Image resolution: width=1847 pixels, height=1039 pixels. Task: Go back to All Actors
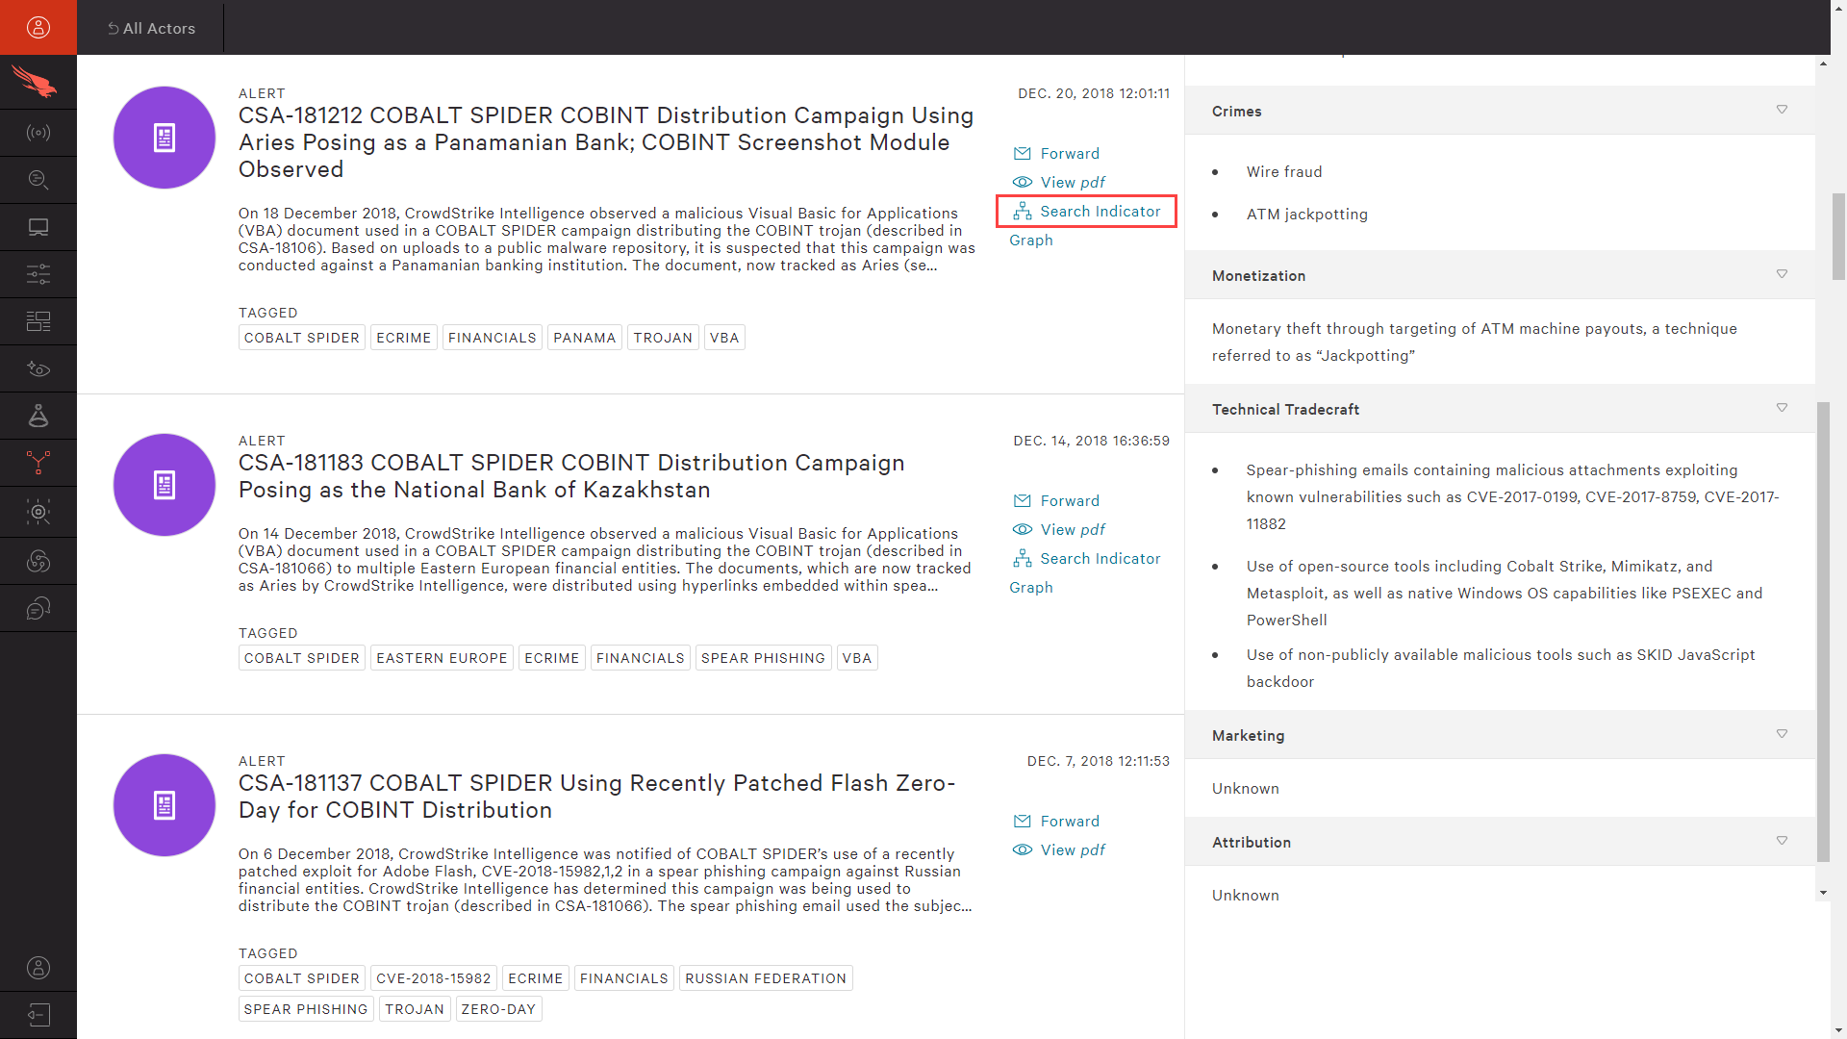click(x=151, y=28)
